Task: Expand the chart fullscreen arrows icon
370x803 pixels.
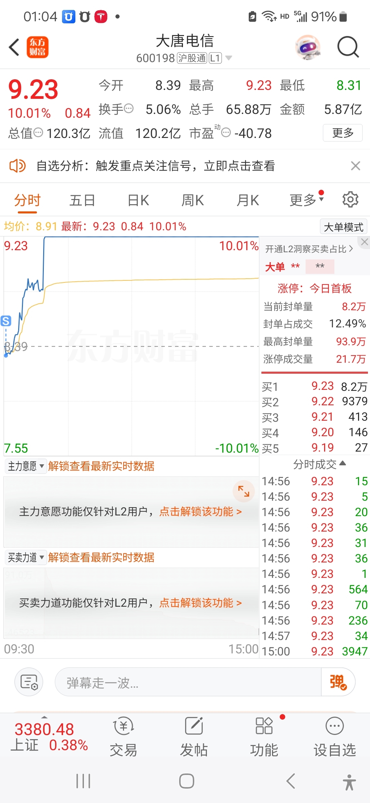Action: point(244,491)
